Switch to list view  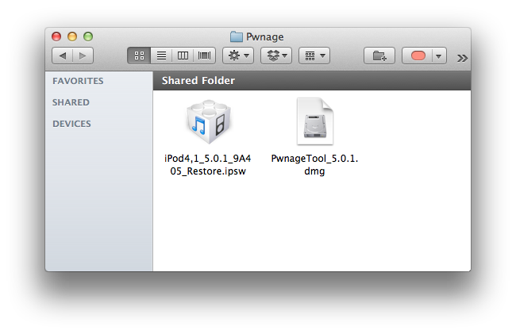[160, 56]
